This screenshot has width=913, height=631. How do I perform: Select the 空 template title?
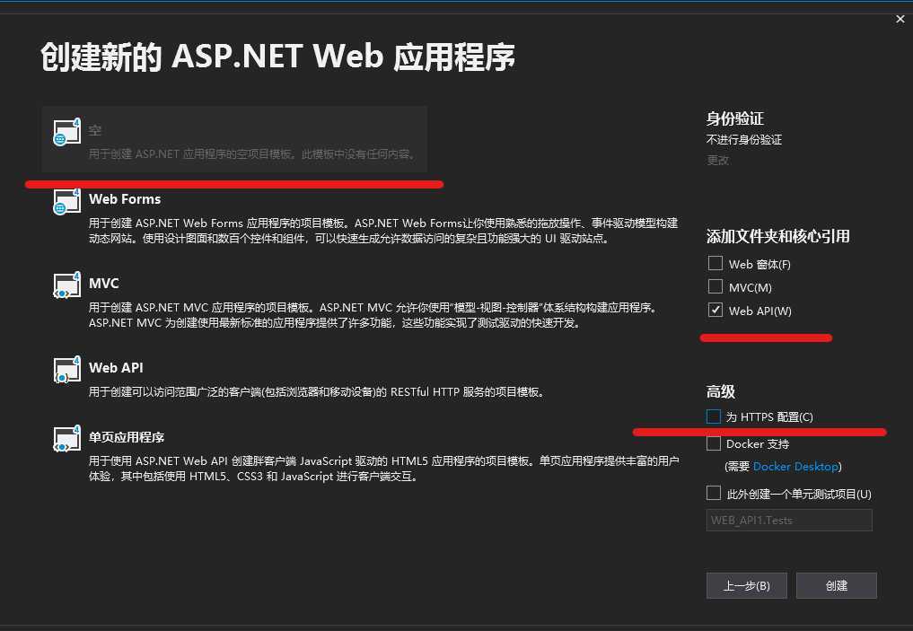coord(95,130)
